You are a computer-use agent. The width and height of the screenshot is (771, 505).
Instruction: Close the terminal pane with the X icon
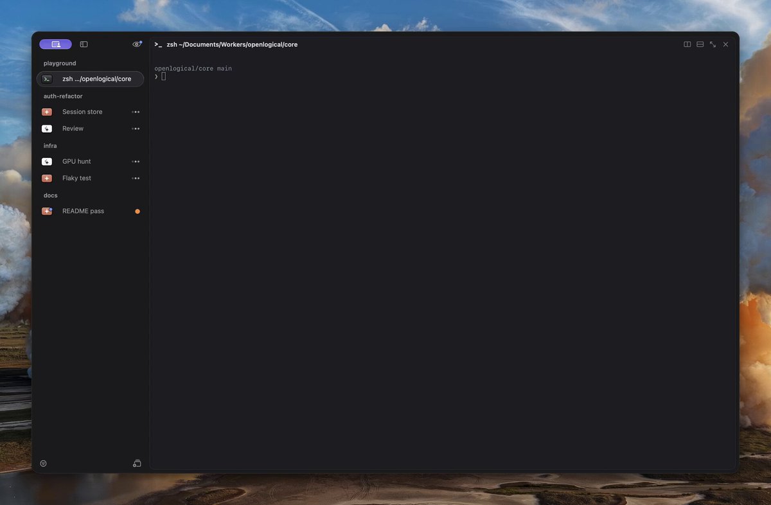[725, 44]
